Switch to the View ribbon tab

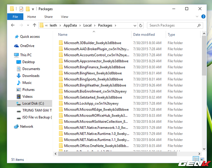pyautogui.click(x=65, y=17)
